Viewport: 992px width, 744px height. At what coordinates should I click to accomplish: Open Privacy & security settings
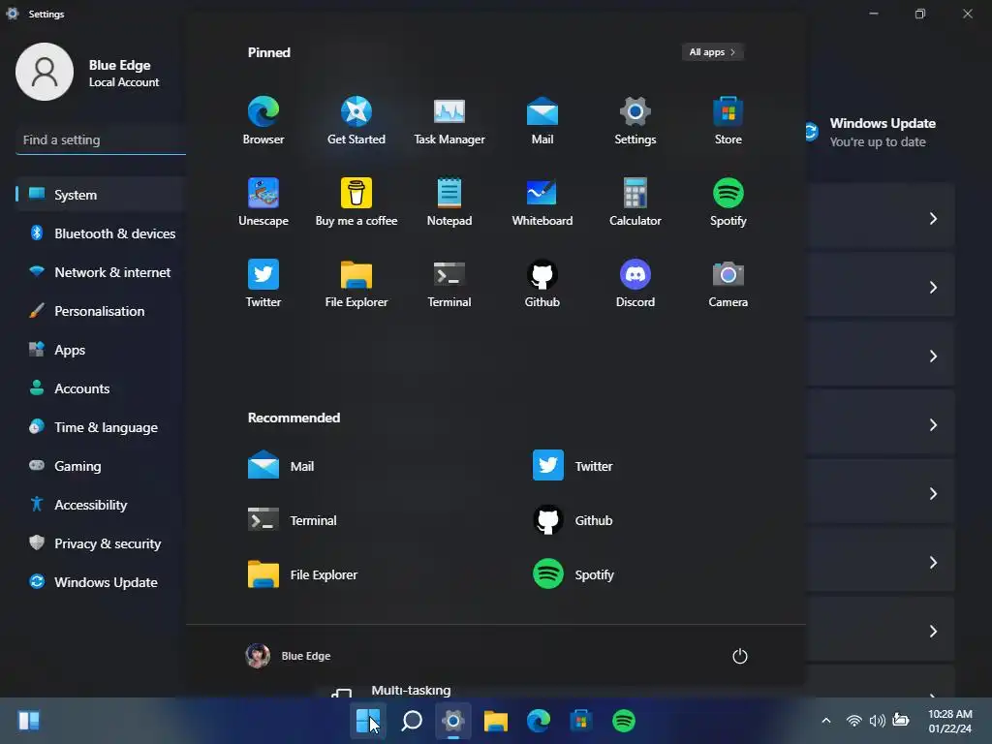click(x=101, y=543)
